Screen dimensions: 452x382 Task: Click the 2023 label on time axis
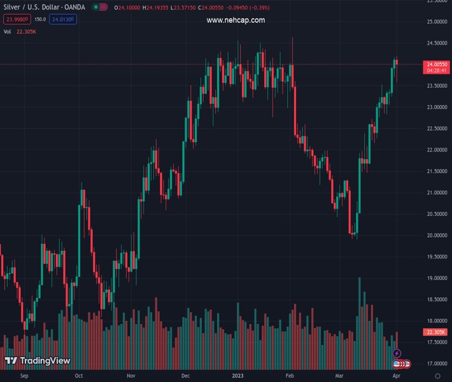pyautogui.click(x=237, y=376)
